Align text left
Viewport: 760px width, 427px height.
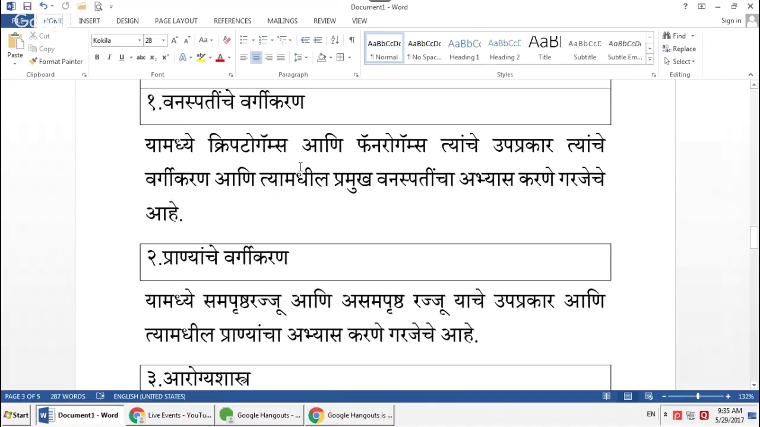tap(243, 58)
